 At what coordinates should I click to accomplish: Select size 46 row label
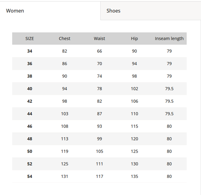pyautogui.click(x=29, y=126)
